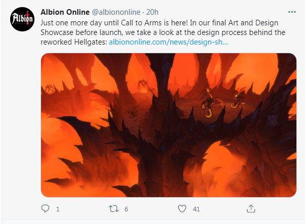This screenshot has height=224, width=305.
Task: Open the share upload icon
Action: (251, 209)
